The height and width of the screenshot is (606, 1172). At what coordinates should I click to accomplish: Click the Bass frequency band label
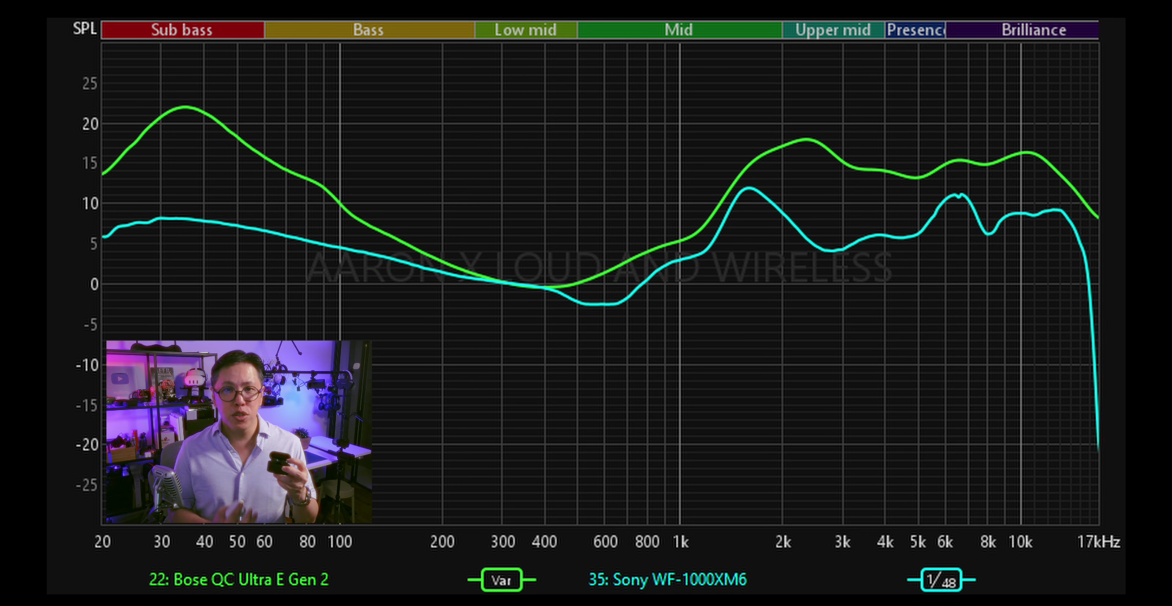pyautogui.click(x=369, y=30)
